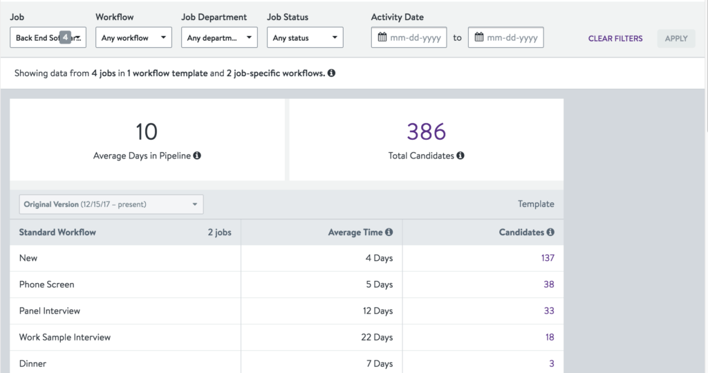Image resolution: width=708 pixels, height=373 pixels.
Task: Open the Any status dropdown
Action: coord(305,37)
